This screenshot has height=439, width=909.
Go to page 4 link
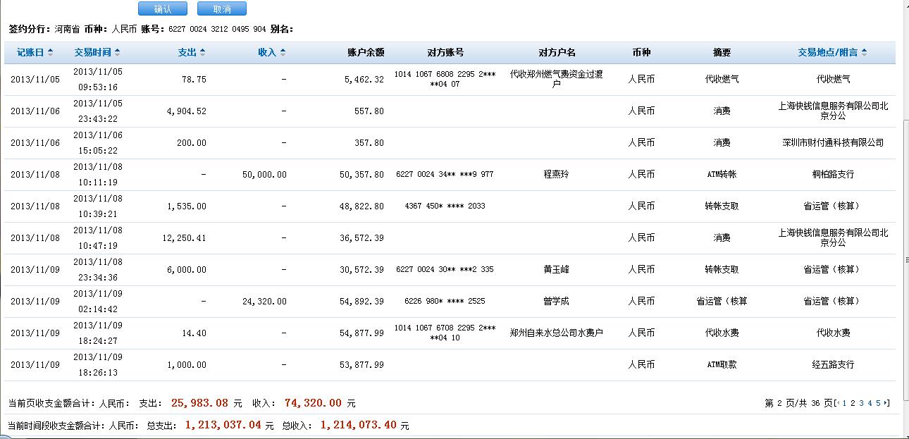pos(870,403)
